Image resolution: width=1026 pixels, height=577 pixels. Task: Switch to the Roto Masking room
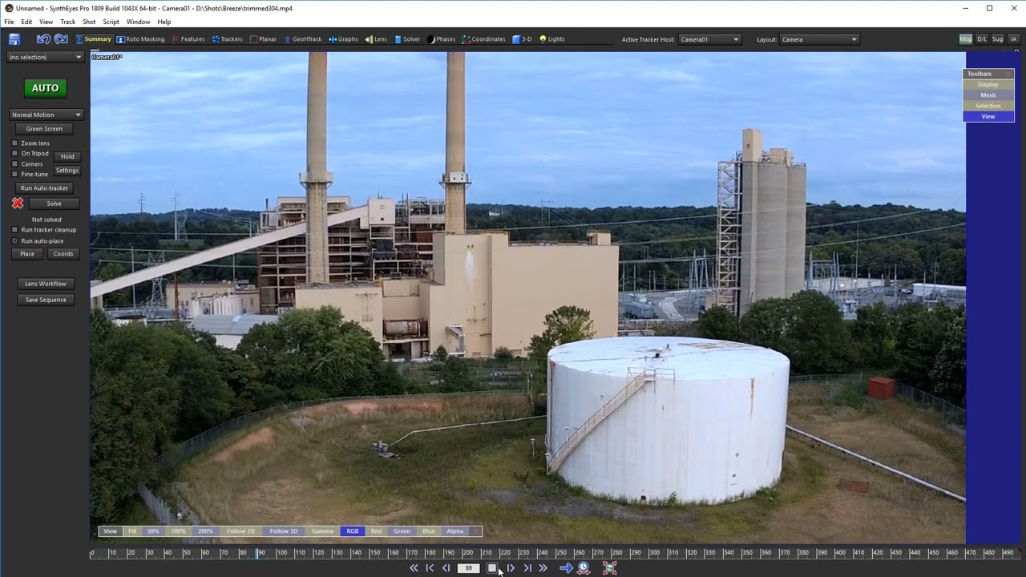click(140, 38)
